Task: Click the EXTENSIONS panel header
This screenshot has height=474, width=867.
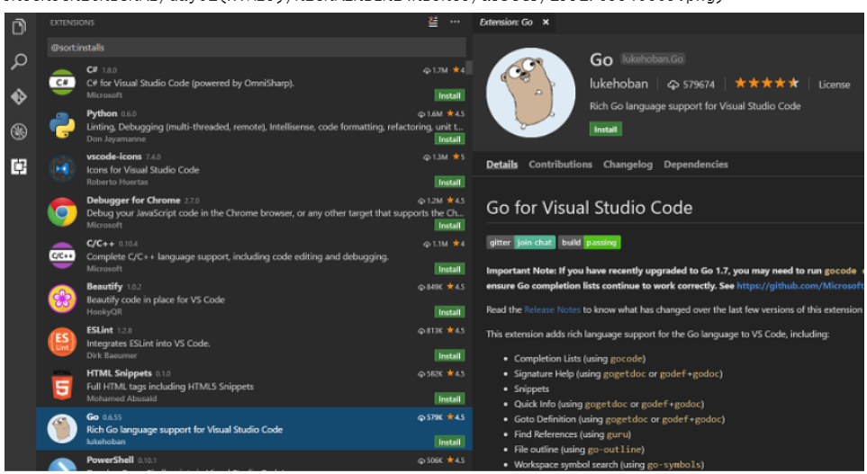Action: (x=72, y=22)
